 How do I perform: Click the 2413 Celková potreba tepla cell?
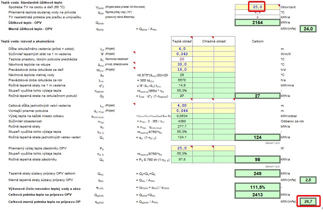[x=257, y=194]
